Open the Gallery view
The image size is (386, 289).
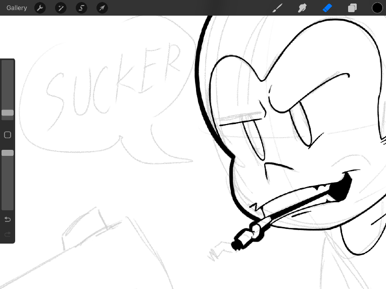(x=17, y=8)
